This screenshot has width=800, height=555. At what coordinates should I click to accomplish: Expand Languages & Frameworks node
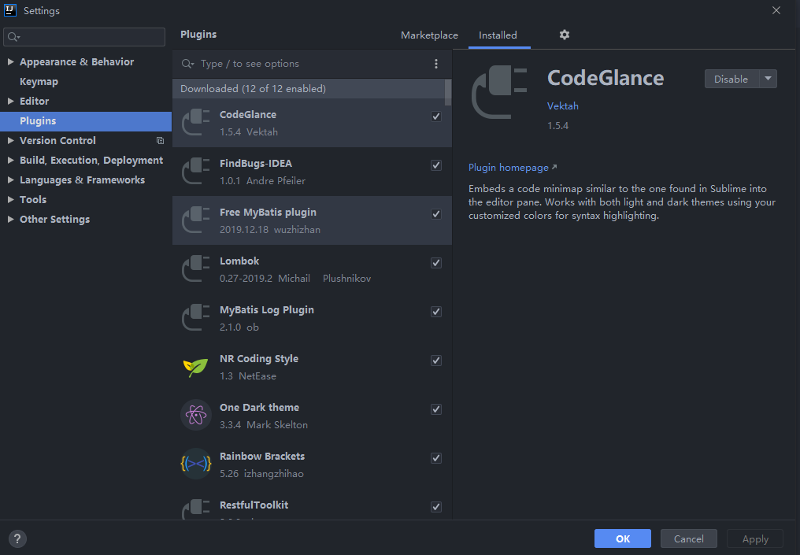click(10, 179)
